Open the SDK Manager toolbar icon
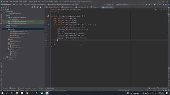The height and width of the screenshot is (95, 170). tap(160, 4)
